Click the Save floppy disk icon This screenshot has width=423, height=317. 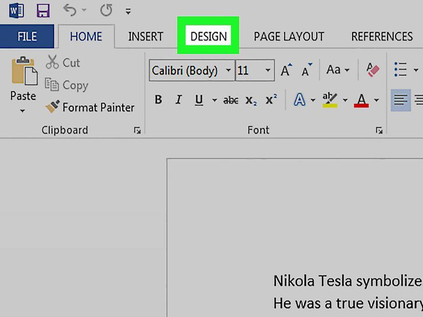coord(42,10)
